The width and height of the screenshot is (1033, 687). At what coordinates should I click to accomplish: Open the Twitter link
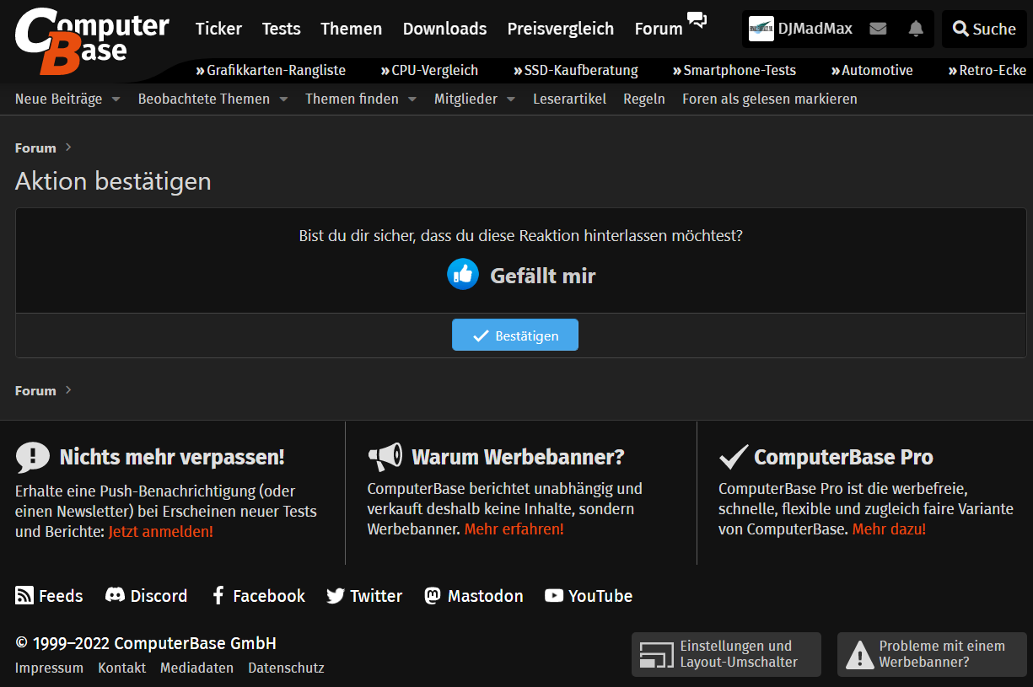(364, 596)
